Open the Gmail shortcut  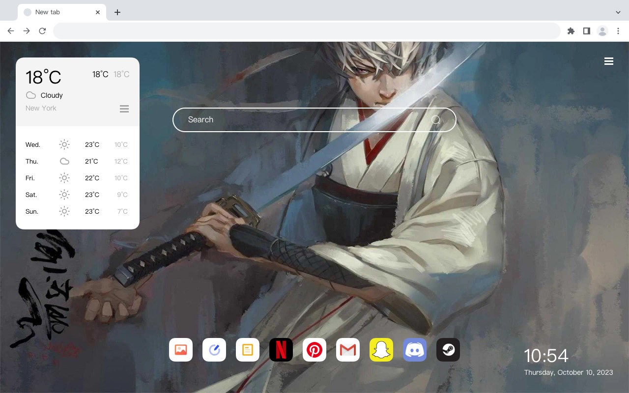(x=348, y=350)
